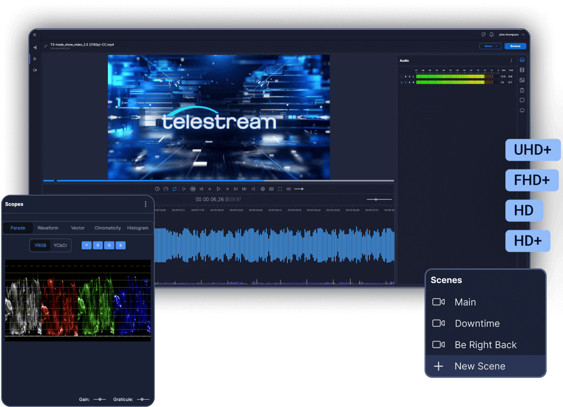Toggle the loop playback icon
This screenshot has height=407, width=563.
175,189
